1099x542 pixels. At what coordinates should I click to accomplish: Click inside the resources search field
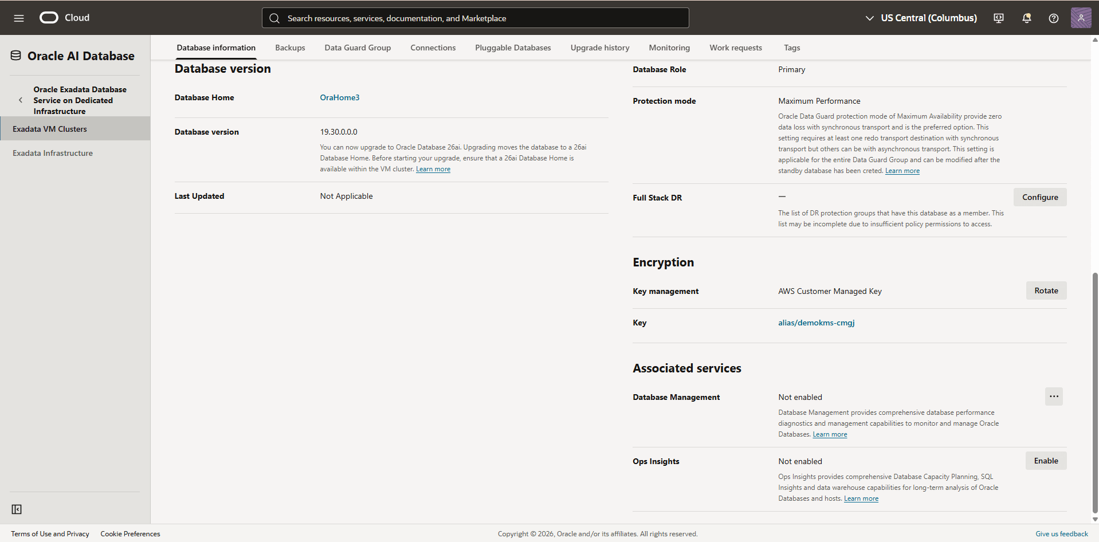point(476,18)
